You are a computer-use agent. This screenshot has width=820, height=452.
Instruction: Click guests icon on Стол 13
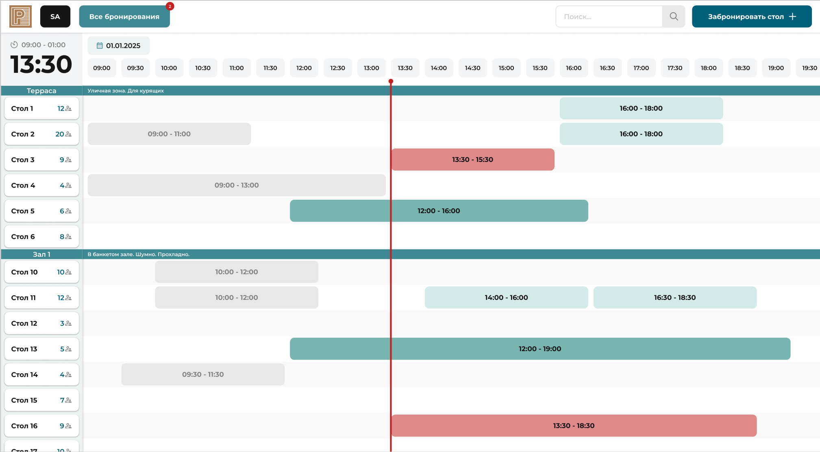(x=68, y=349)
